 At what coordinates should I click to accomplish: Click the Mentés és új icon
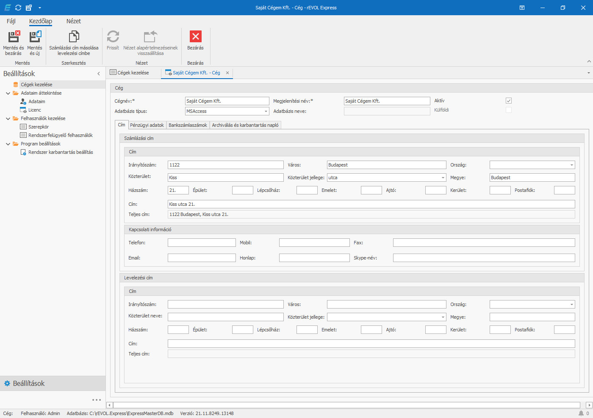point(35,37)
